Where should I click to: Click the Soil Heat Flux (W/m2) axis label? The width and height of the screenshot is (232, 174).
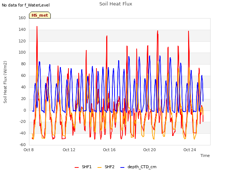(x=5, y=82)
